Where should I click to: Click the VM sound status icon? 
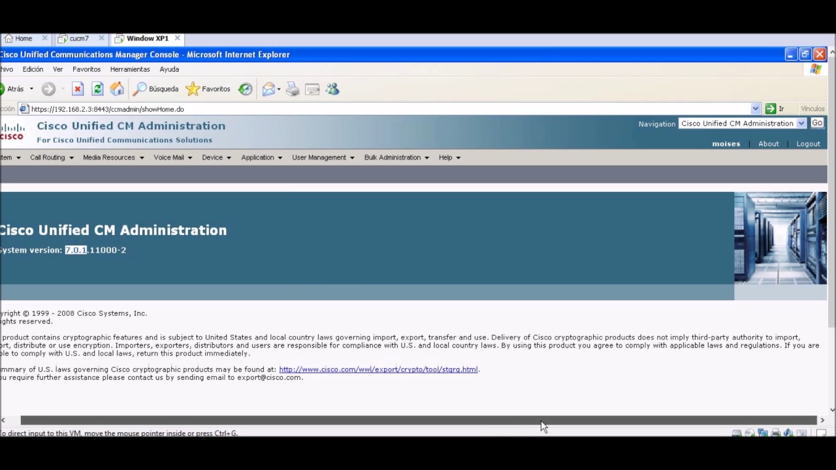(788, 433)
